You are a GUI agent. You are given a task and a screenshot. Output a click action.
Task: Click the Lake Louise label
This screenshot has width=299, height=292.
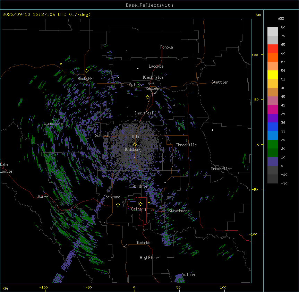click(x=6, y=168)
